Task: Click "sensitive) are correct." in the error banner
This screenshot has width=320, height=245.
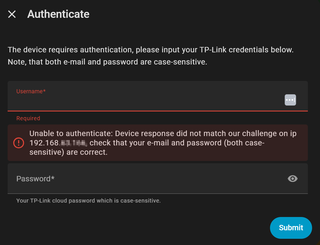Action: [68, 152]
